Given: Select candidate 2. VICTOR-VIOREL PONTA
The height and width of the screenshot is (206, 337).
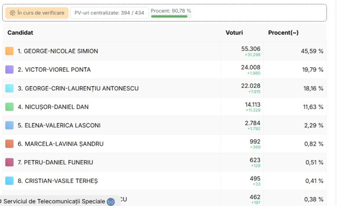Looking at the screenshot, I should point(54,70).
